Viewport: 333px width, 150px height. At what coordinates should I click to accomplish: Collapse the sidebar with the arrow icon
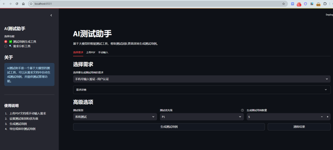[51, 15]
